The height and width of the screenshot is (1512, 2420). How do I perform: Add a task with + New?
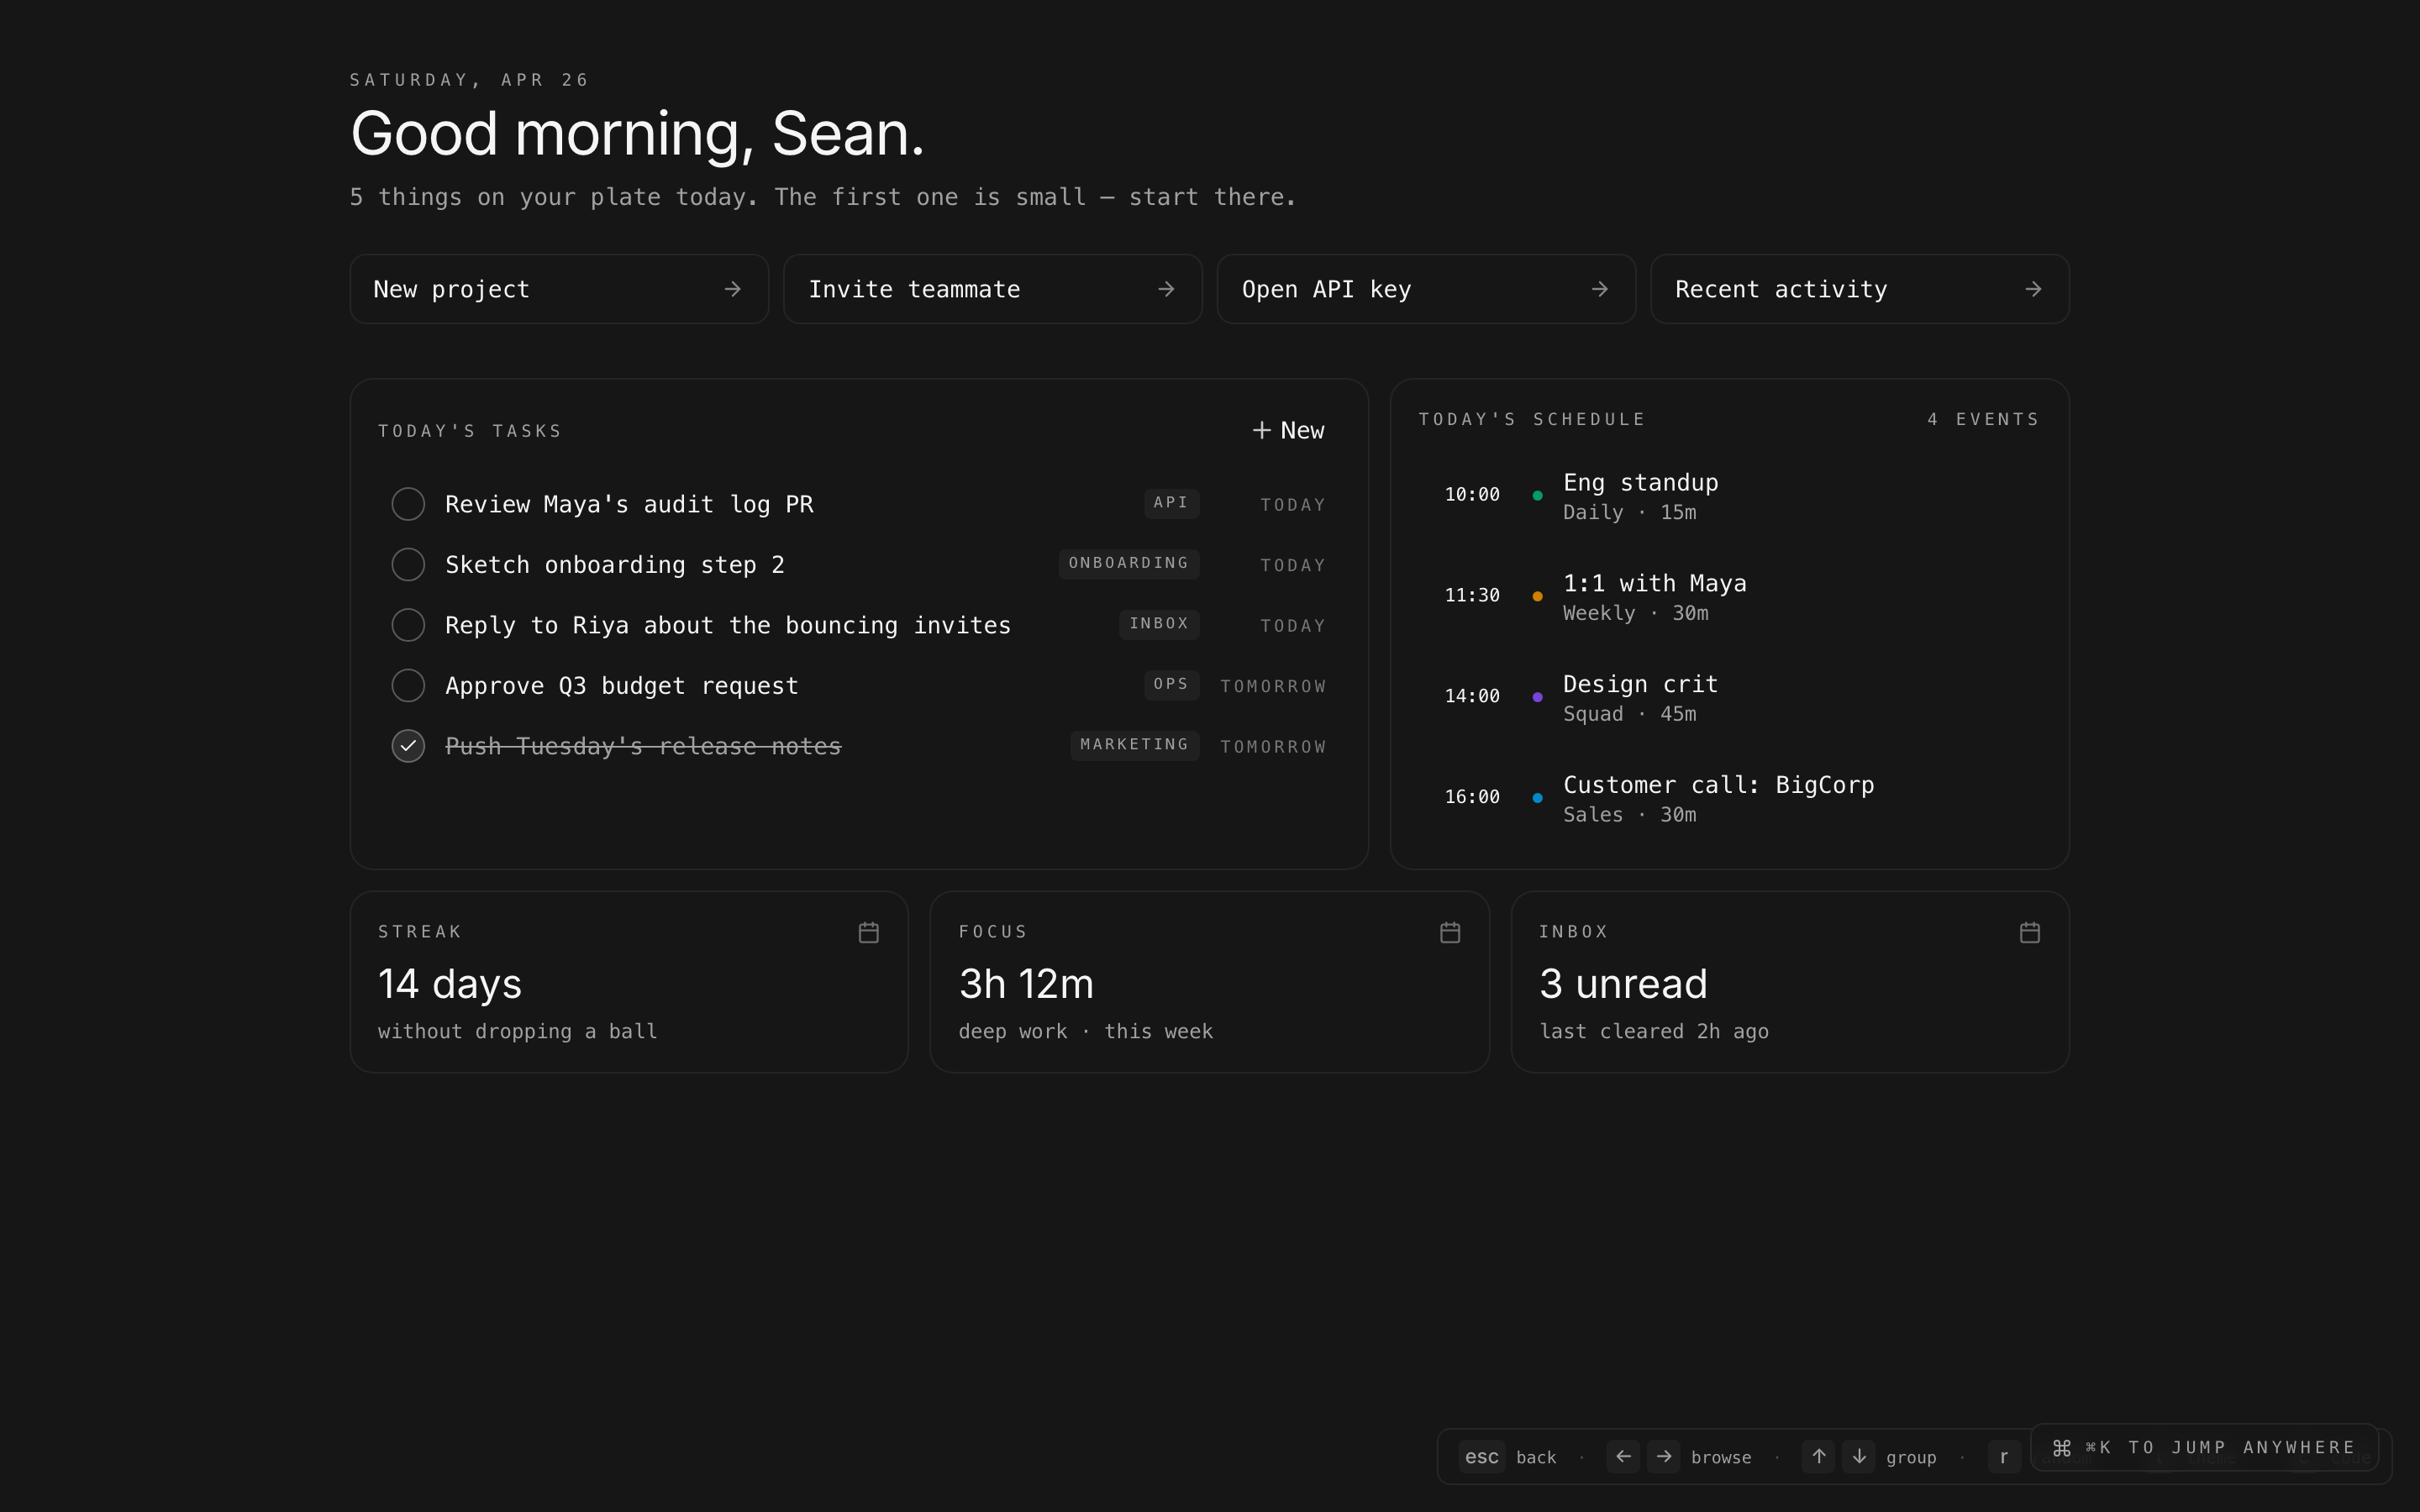1288,430
